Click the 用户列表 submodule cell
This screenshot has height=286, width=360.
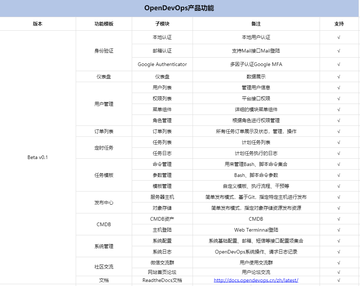[162, 88]
